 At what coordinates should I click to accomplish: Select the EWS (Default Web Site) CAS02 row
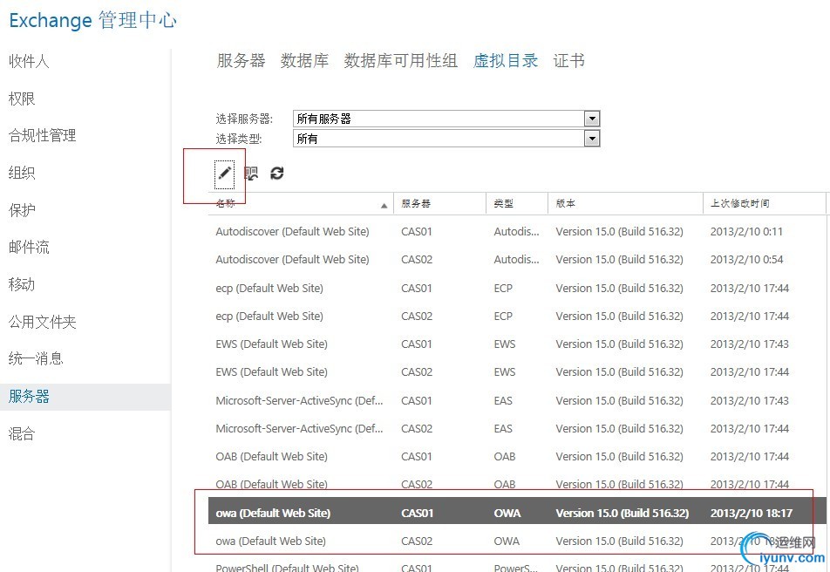tap(517, 372)
